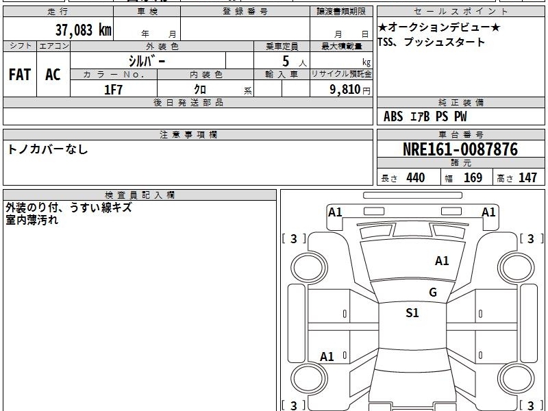548x411 pixels.
Task: Click the カラーNo. header
Action: tap(114, 75)
